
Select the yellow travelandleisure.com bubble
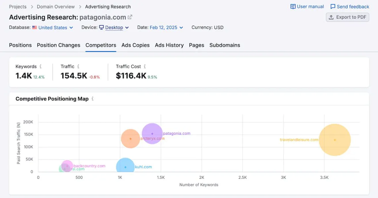coord(335,140)
